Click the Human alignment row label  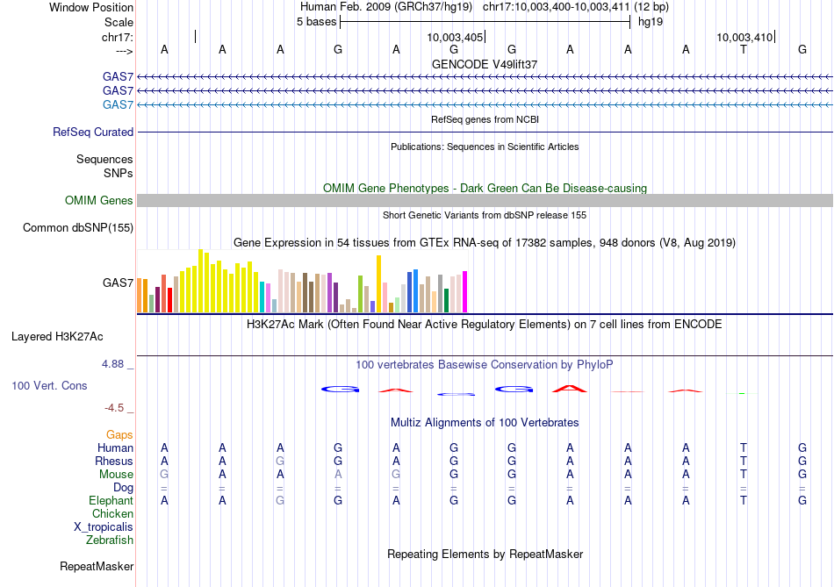[x=115, y=447]
